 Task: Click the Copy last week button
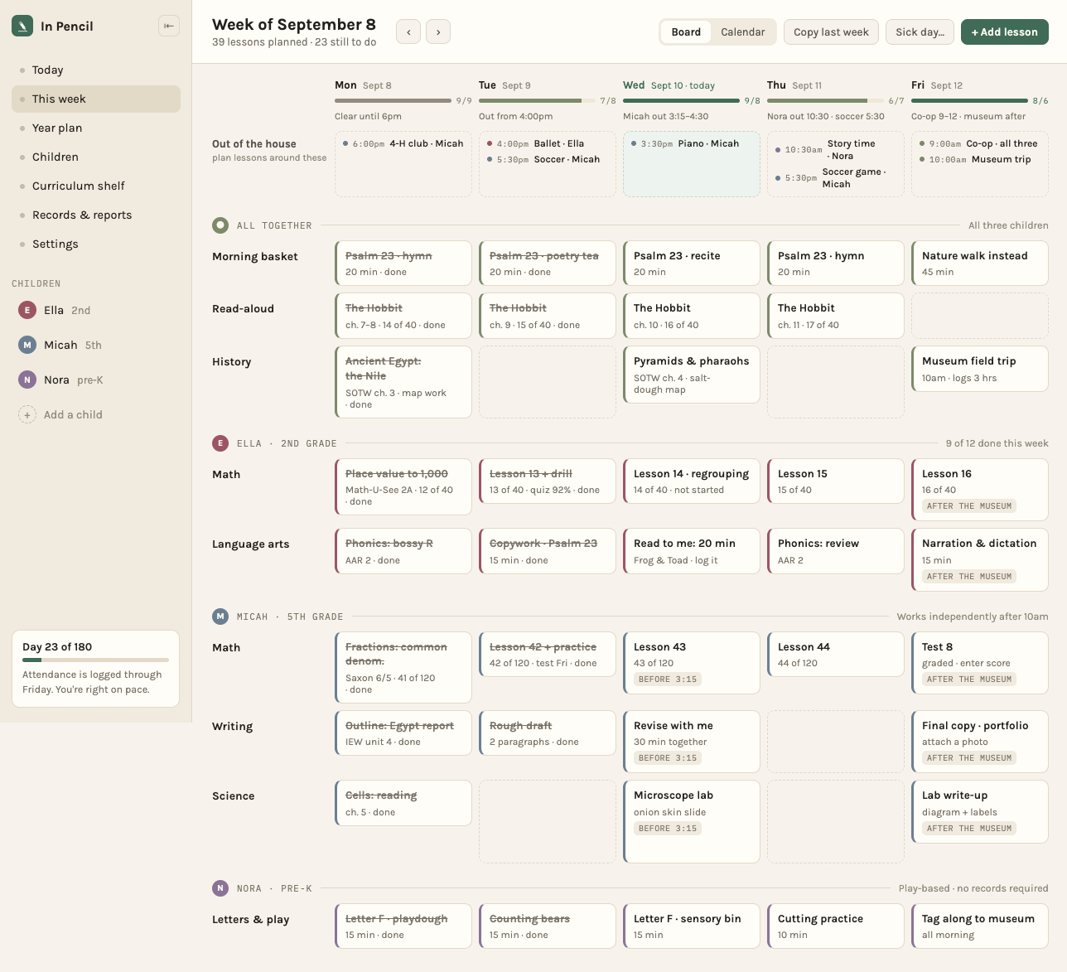click(x=831, y=31)
